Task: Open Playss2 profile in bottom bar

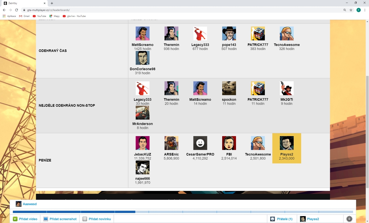Action: [310, 219]
